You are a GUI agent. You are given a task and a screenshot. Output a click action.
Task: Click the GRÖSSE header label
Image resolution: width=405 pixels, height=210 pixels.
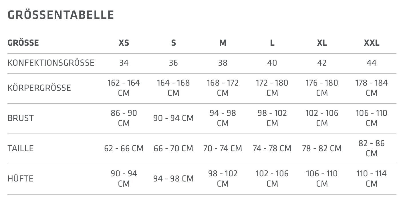tap(23, 43)
